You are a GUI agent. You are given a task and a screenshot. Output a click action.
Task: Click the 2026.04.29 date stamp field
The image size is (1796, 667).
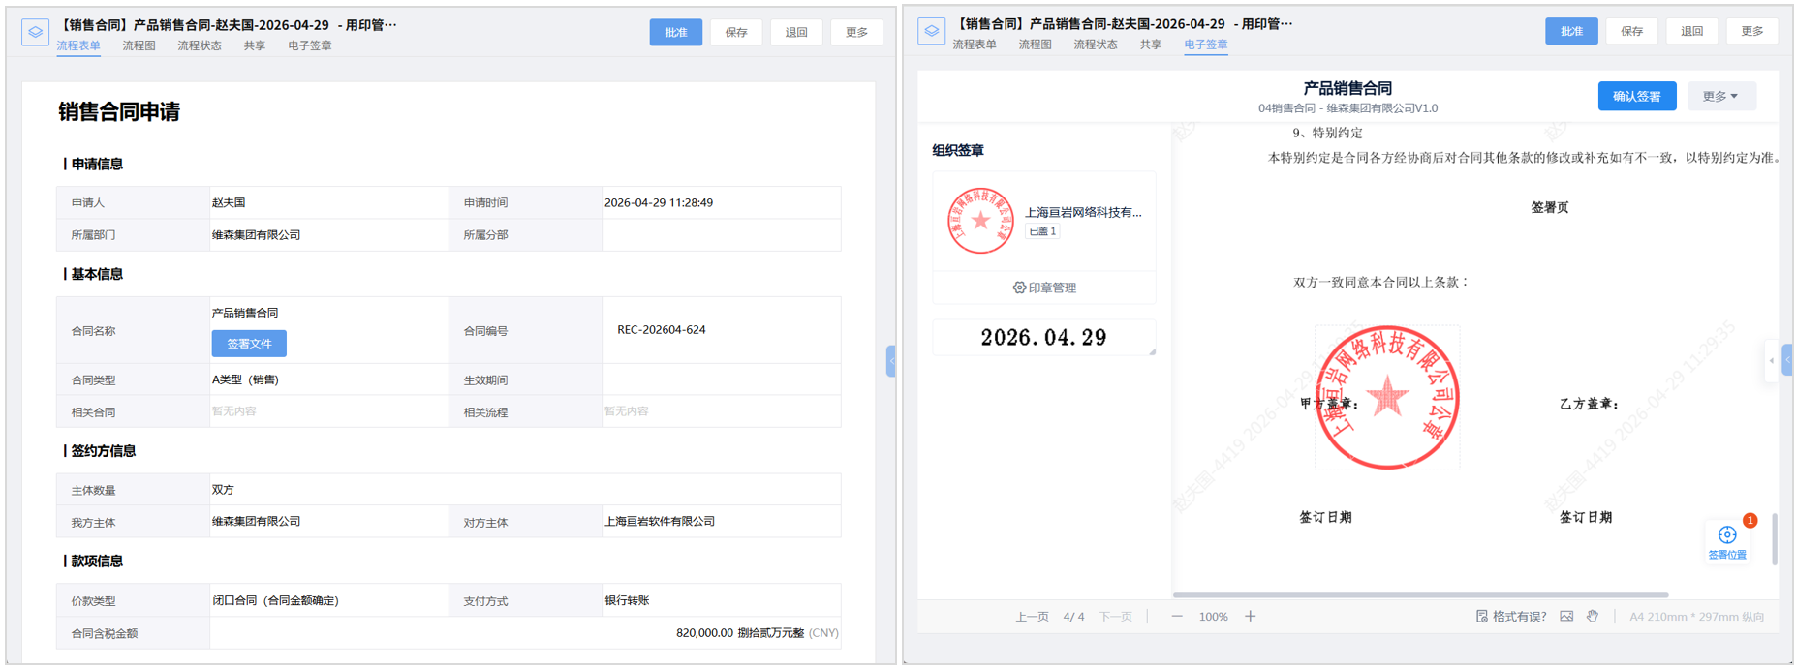1043,338
